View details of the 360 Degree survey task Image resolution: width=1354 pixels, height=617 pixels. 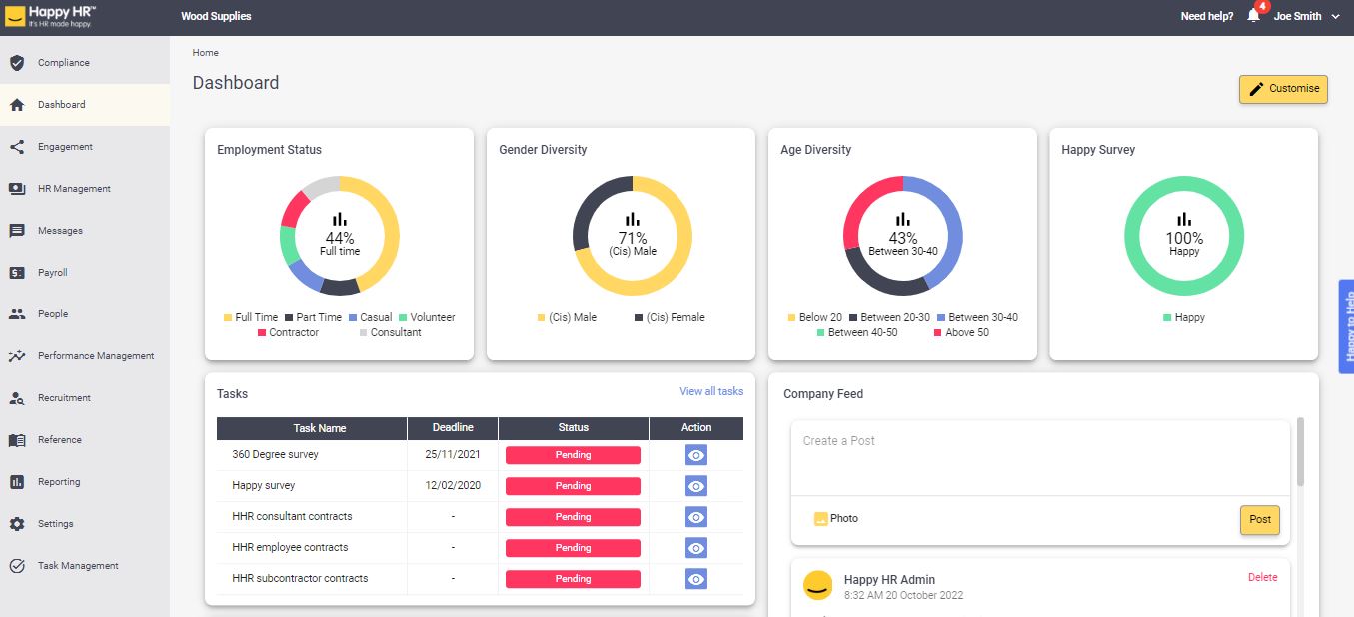click(x=696, y=455)
